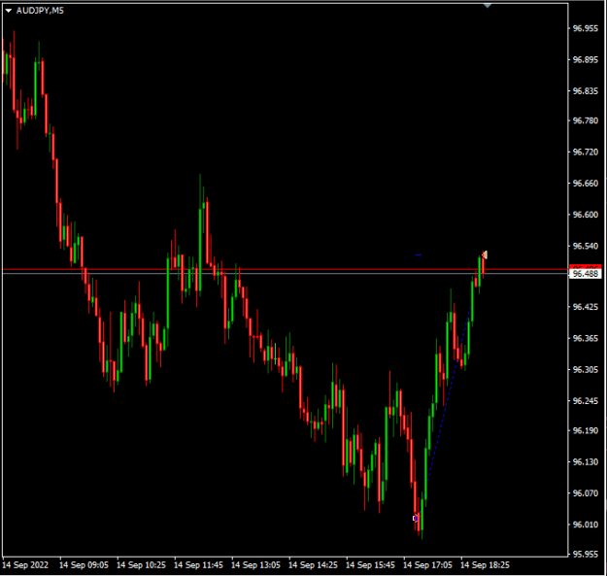Screen dimensions: 607x576
Task: Click the 96.130 price scale label
Action: pos(585,461)
